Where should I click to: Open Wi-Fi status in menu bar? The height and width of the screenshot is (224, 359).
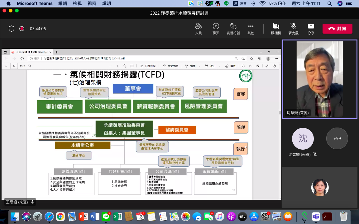(x=262, y=3)
